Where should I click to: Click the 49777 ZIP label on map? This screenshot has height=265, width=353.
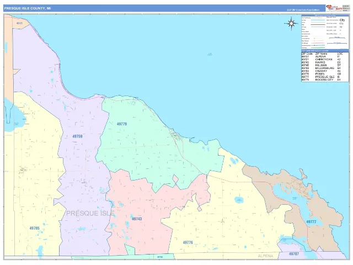tap(311, 222)
